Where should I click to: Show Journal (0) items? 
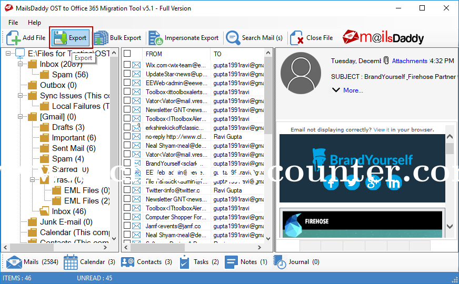[x=296, y=262]
